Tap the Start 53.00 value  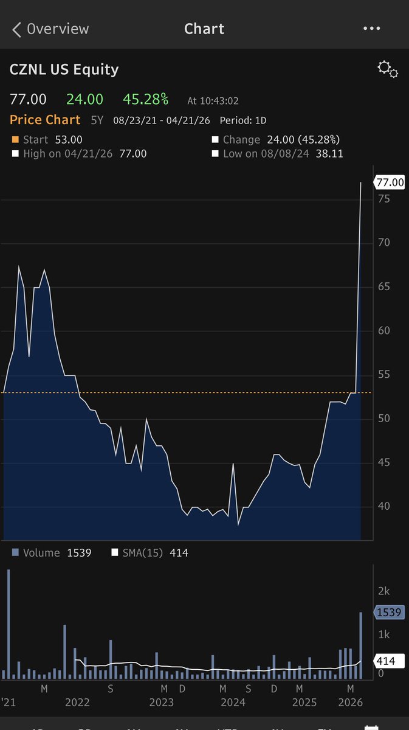[68, 140]
